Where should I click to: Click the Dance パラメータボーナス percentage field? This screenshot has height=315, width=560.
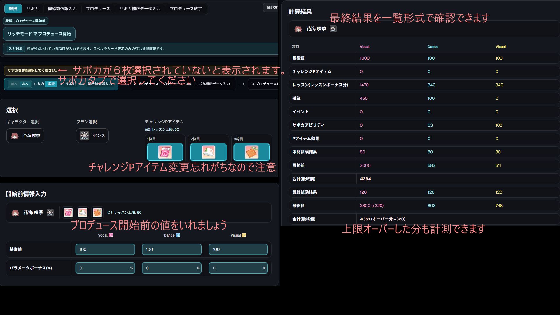(171, 268)
